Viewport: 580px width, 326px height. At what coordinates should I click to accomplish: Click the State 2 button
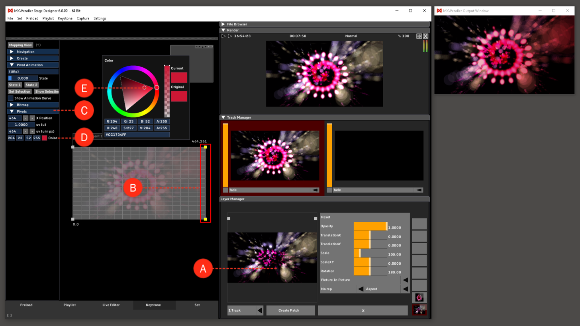[x=31, y=85]
